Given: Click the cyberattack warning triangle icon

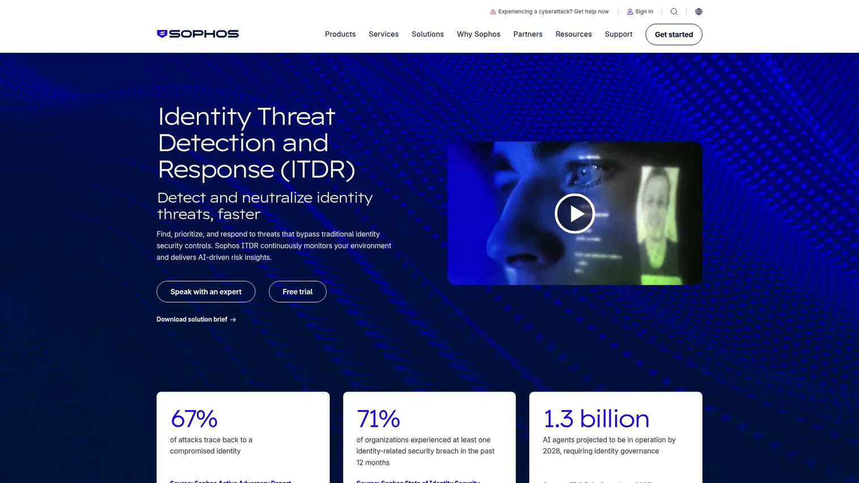Looking at the screenshot, I should (x=493, y=11).
